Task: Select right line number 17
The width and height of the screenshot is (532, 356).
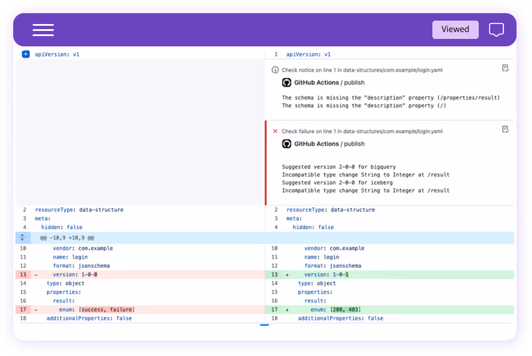Action: [x=274, y=310]
